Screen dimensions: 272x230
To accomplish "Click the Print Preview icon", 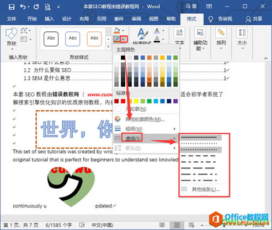I will [47, 7].
